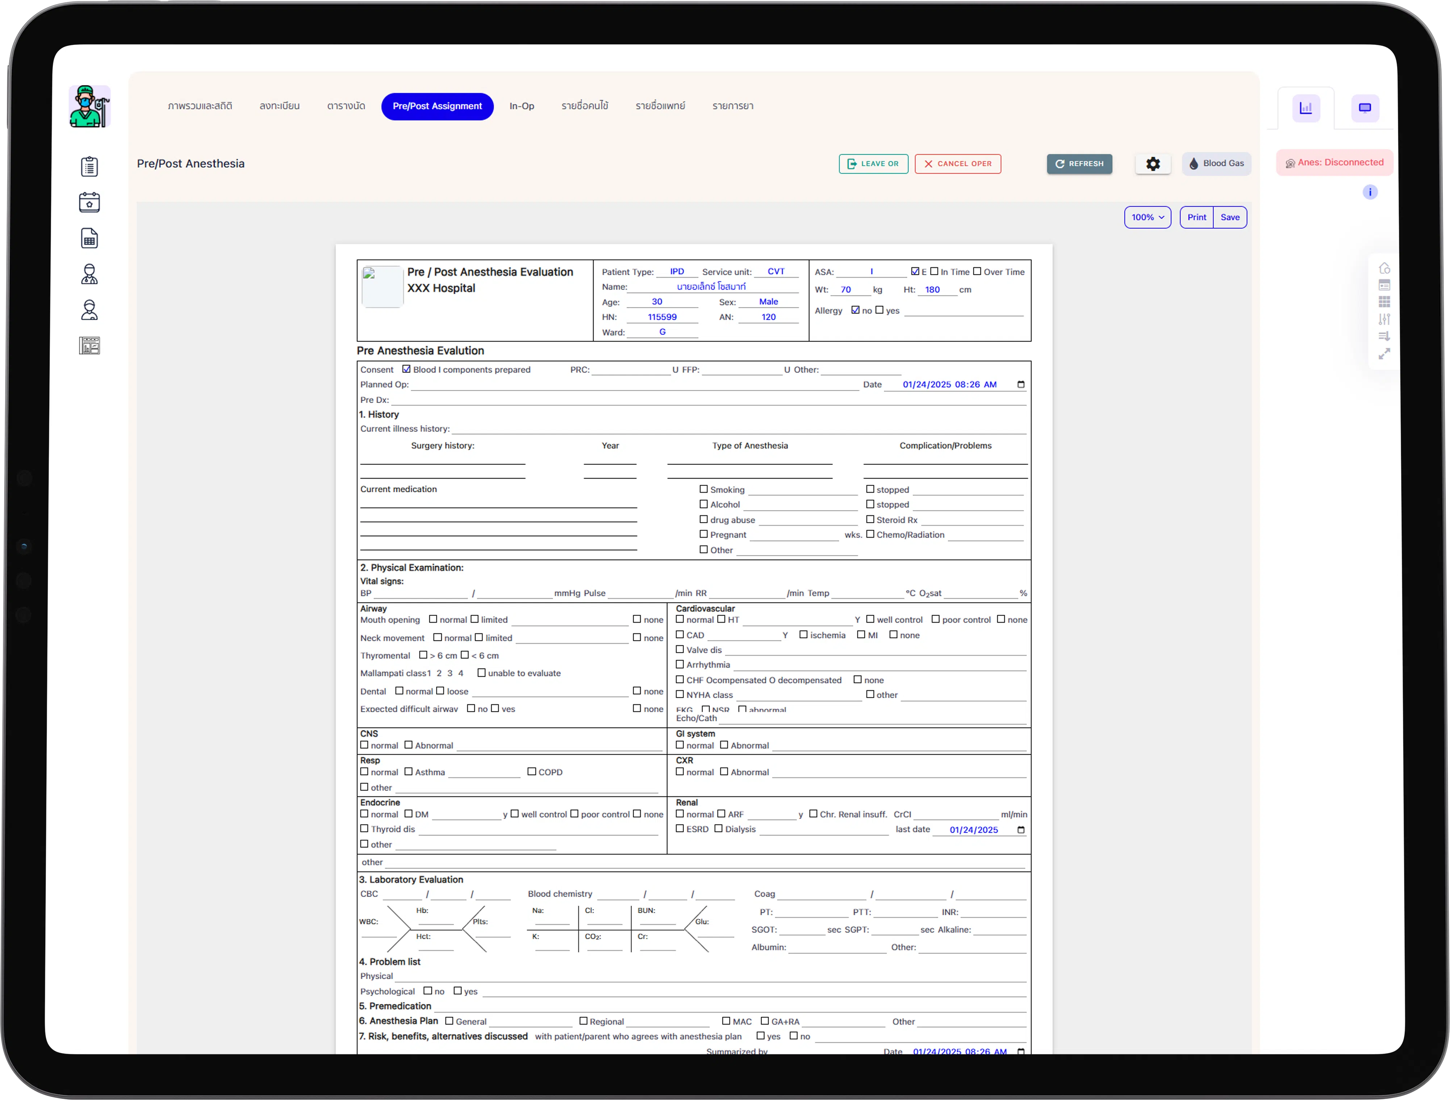Click the expand fullscreen arrows icon
The image size is (1450, 1100).
click(1384, 354)
